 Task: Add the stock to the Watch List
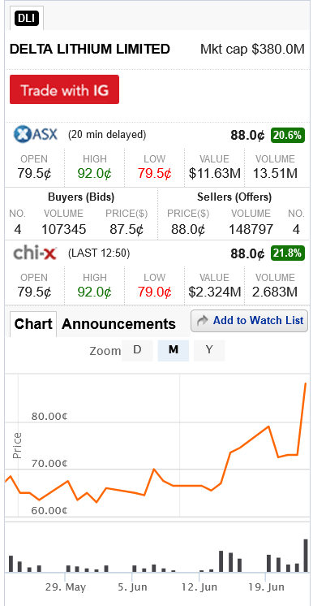249,320
